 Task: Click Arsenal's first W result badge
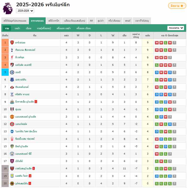pos(157,43)
